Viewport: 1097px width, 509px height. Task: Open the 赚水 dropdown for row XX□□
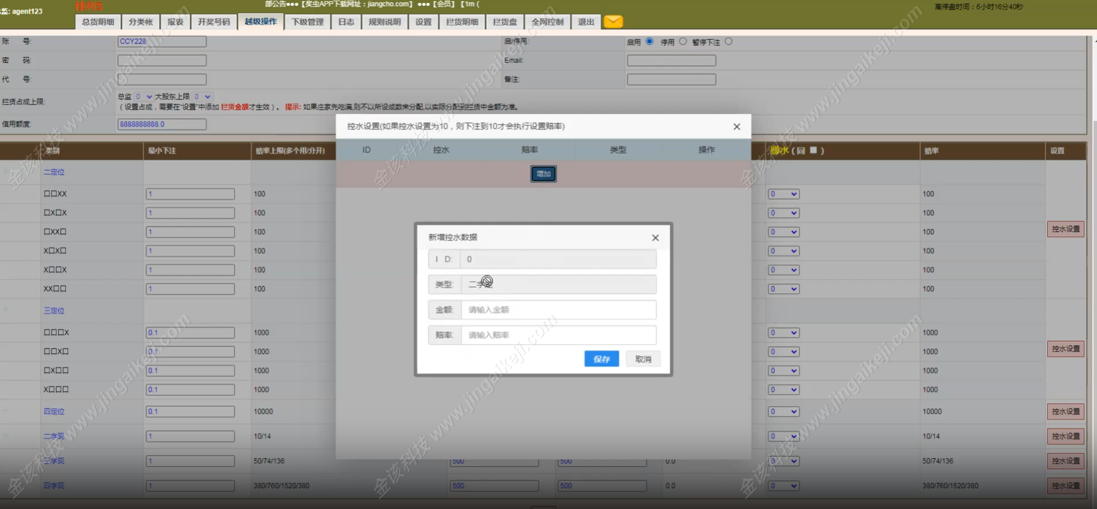pyautogui.click(x=783, y=289)
